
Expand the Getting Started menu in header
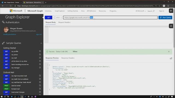[x=73, y=11]
